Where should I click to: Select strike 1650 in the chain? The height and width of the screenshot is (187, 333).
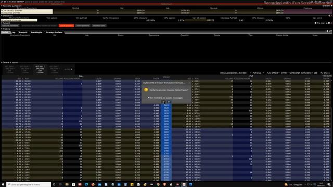[x=166, y=124]
